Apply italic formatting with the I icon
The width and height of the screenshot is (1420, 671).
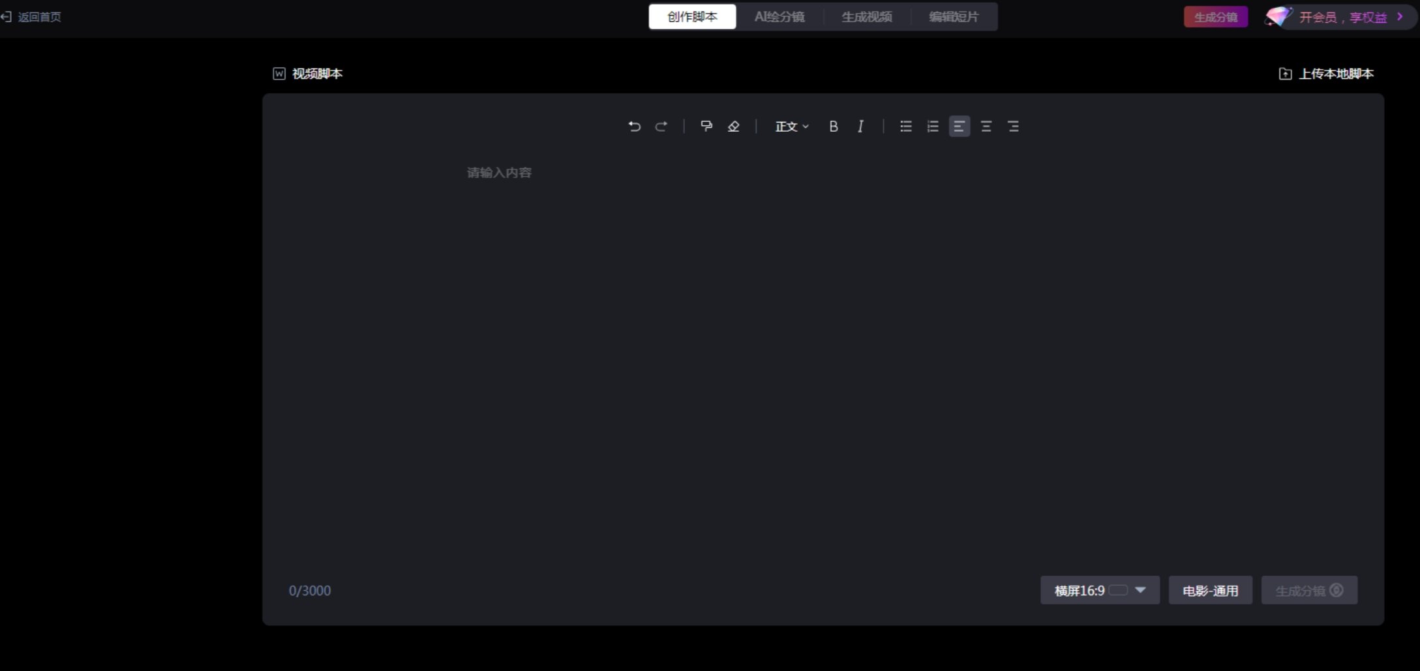pyautogui.click(x=860, y=126)
